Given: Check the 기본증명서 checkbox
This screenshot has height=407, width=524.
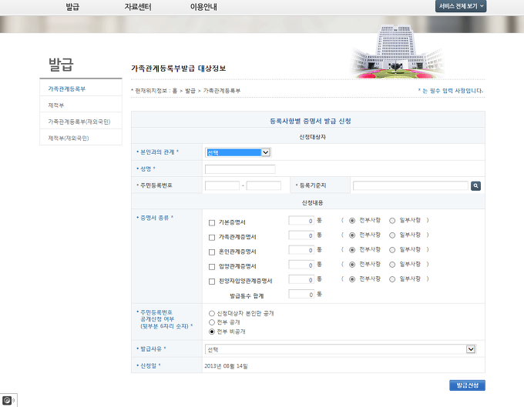Looking at the screenshot, I should [x=212, y=223].
